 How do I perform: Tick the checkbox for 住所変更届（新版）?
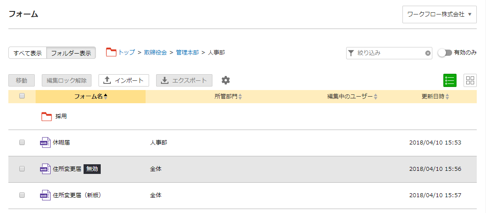tap(22, 195)
